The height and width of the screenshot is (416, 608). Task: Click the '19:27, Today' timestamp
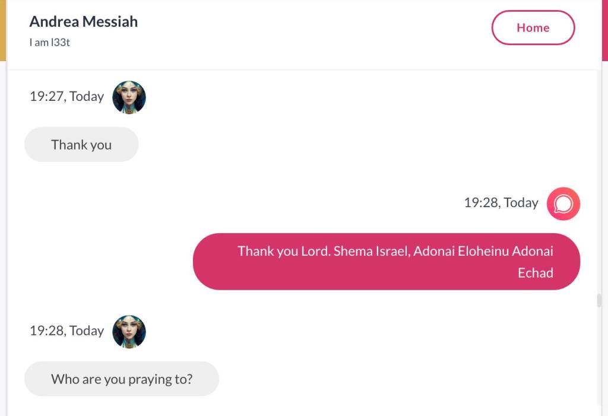[66, 97]
